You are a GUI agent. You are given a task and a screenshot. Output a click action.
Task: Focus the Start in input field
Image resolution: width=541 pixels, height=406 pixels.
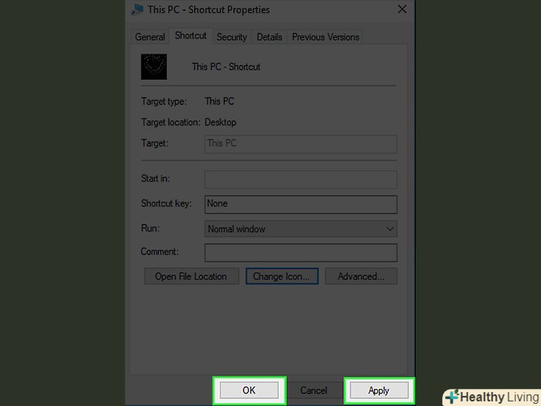coord(300,179)
